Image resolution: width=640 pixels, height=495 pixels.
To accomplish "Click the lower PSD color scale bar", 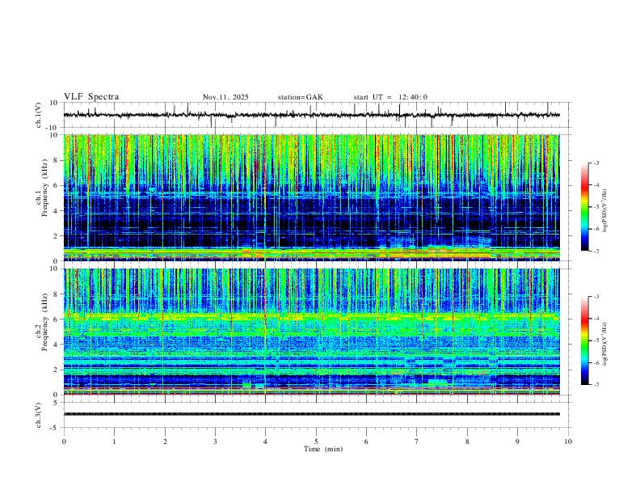I will (585, 341).
